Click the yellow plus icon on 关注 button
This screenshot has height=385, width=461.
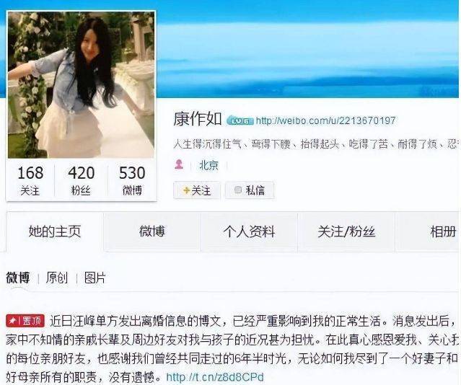(x=186, y=190)
